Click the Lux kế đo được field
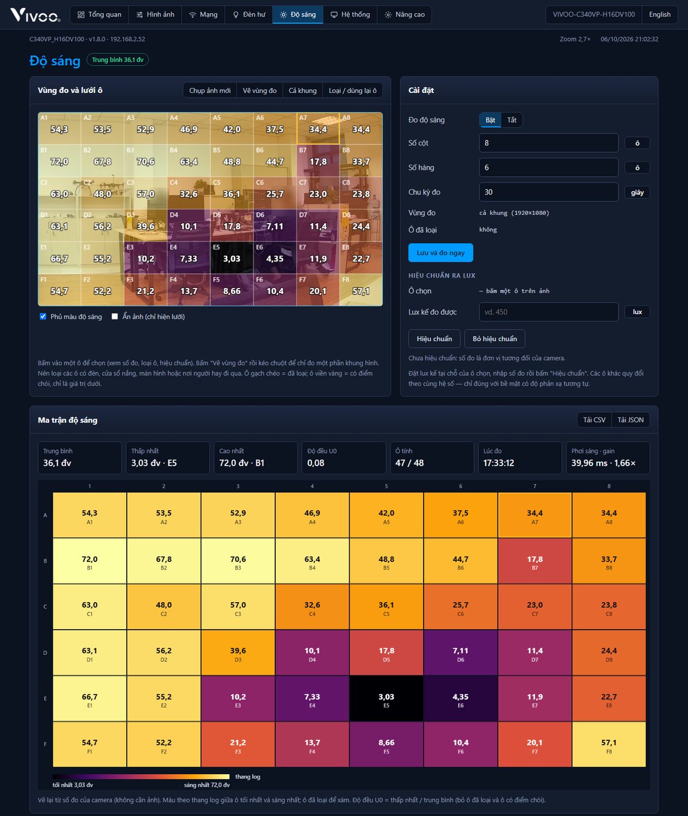This screenshot has height=816, width=688. tap(549, 312)
